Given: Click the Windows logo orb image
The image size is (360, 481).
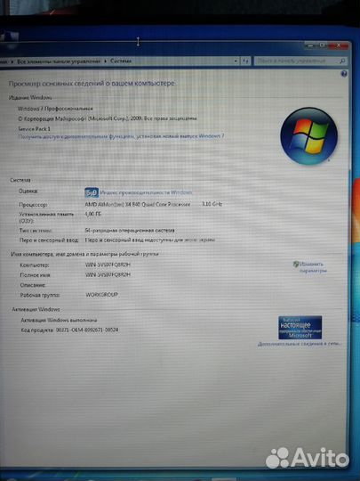Looking at the screenshot, I should [308, 136].
